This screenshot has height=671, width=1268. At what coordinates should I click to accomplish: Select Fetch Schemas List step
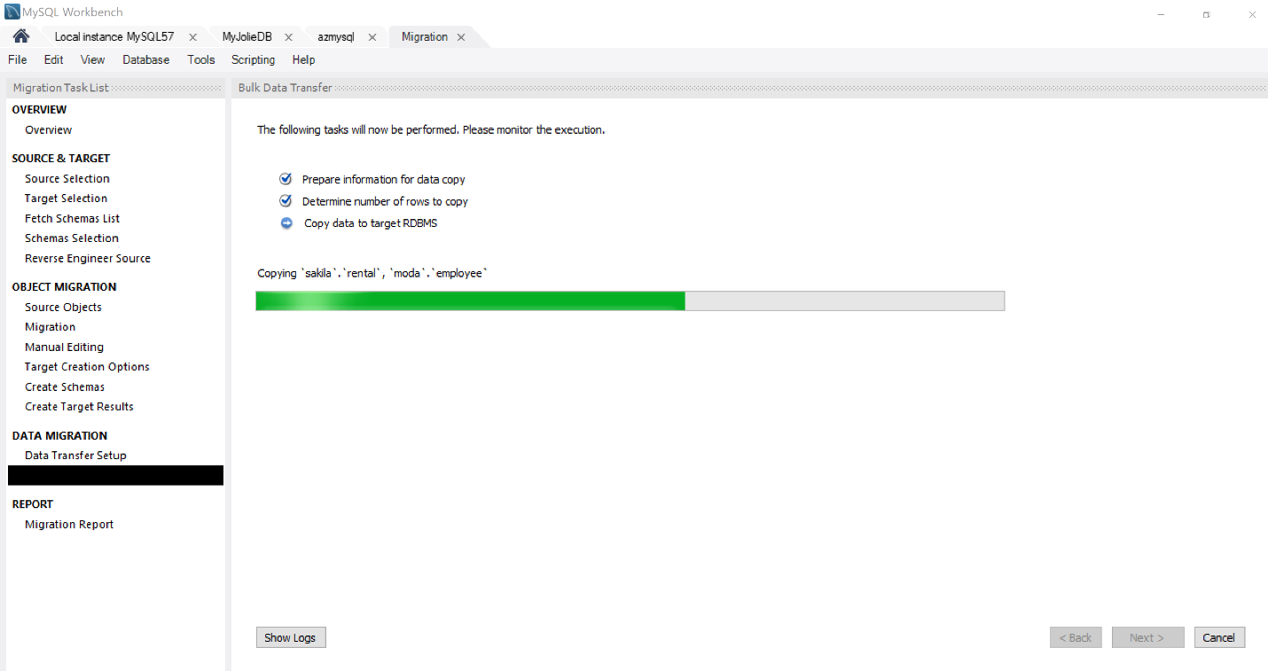[73, 218]
